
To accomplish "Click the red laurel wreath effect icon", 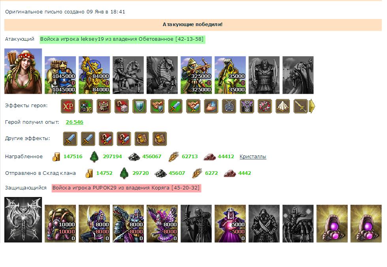I will [265, 106].
